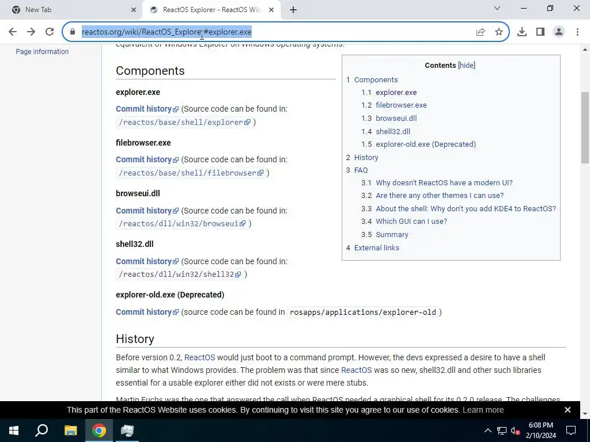The height and width of the screenshot is (442, 590).
Task: Click the page vertical scrollbar thumb
Action: click(585, 128)
